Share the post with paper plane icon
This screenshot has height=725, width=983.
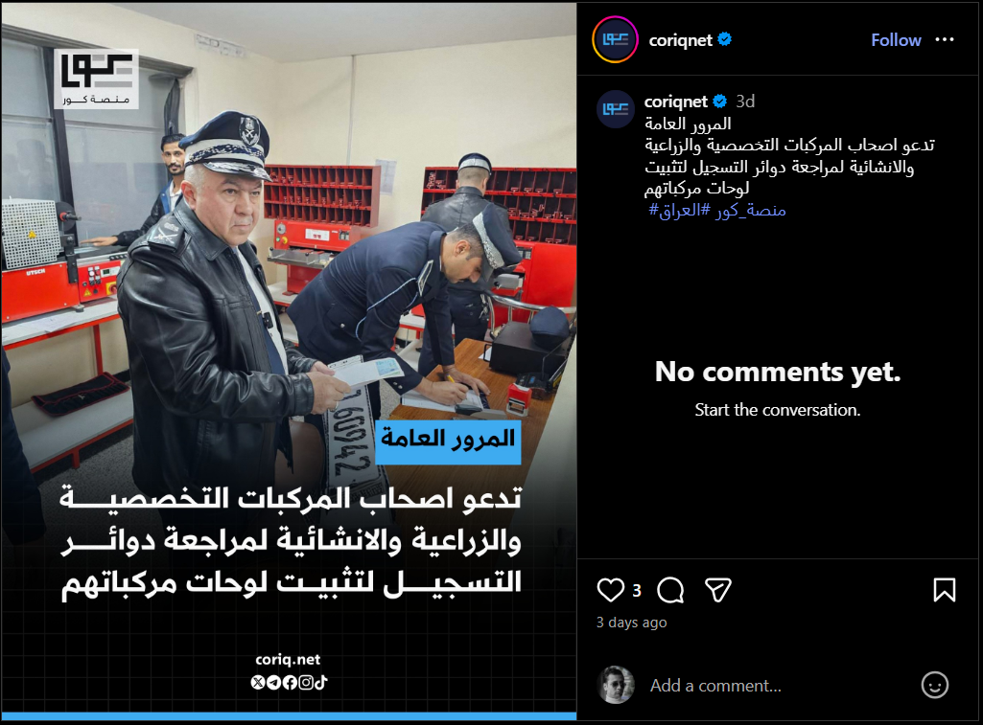click(x=717, y=590)
